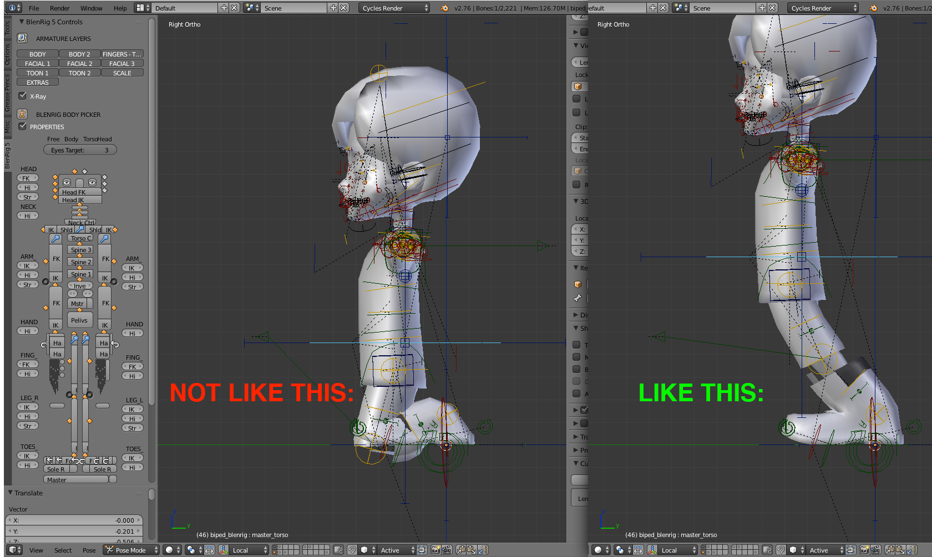Screen dimensions: 932x557
Task: Toggle the TOON 1 armature layer
Action: coord(38,73)
